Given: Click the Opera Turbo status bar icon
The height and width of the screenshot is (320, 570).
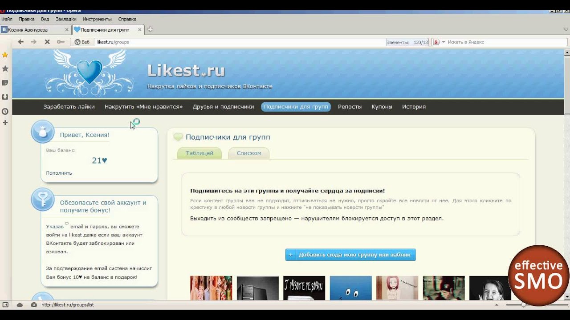Looking at the screenshot, I should (x=34, y=304).
